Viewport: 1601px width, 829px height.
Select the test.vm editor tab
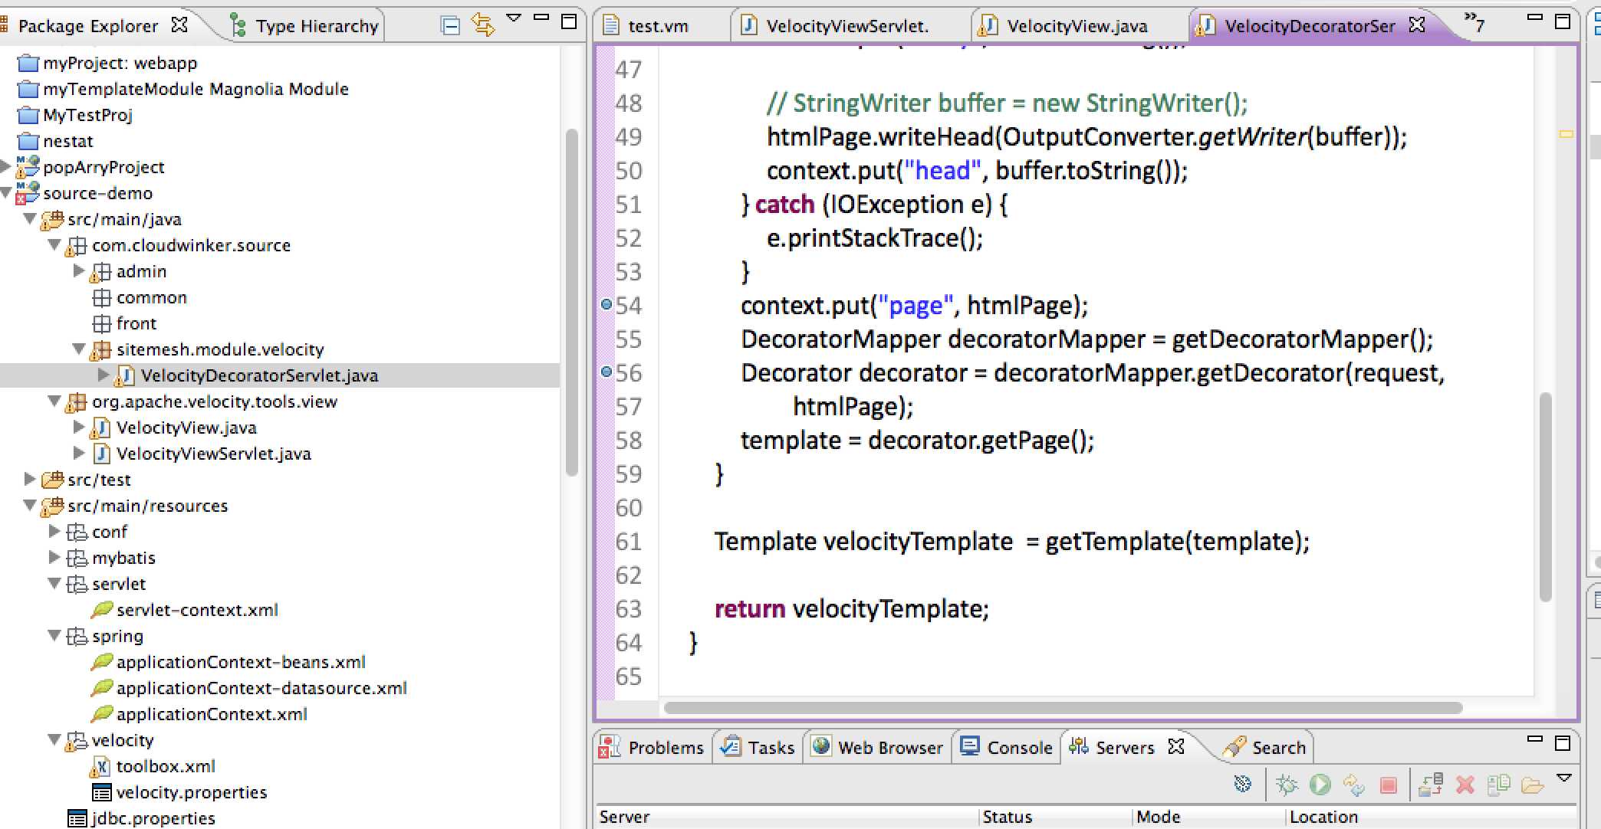[646, 27]
